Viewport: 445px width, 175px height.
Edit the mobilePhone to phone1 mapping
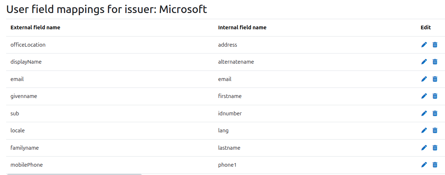click(424, 165)
